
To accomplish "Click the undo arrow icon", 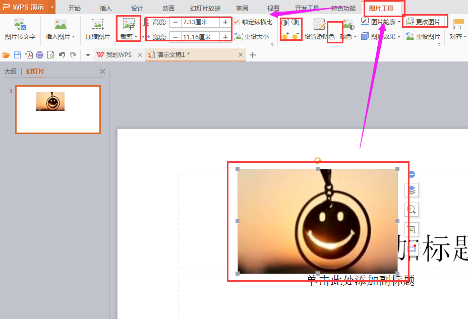I will [62, 55].
